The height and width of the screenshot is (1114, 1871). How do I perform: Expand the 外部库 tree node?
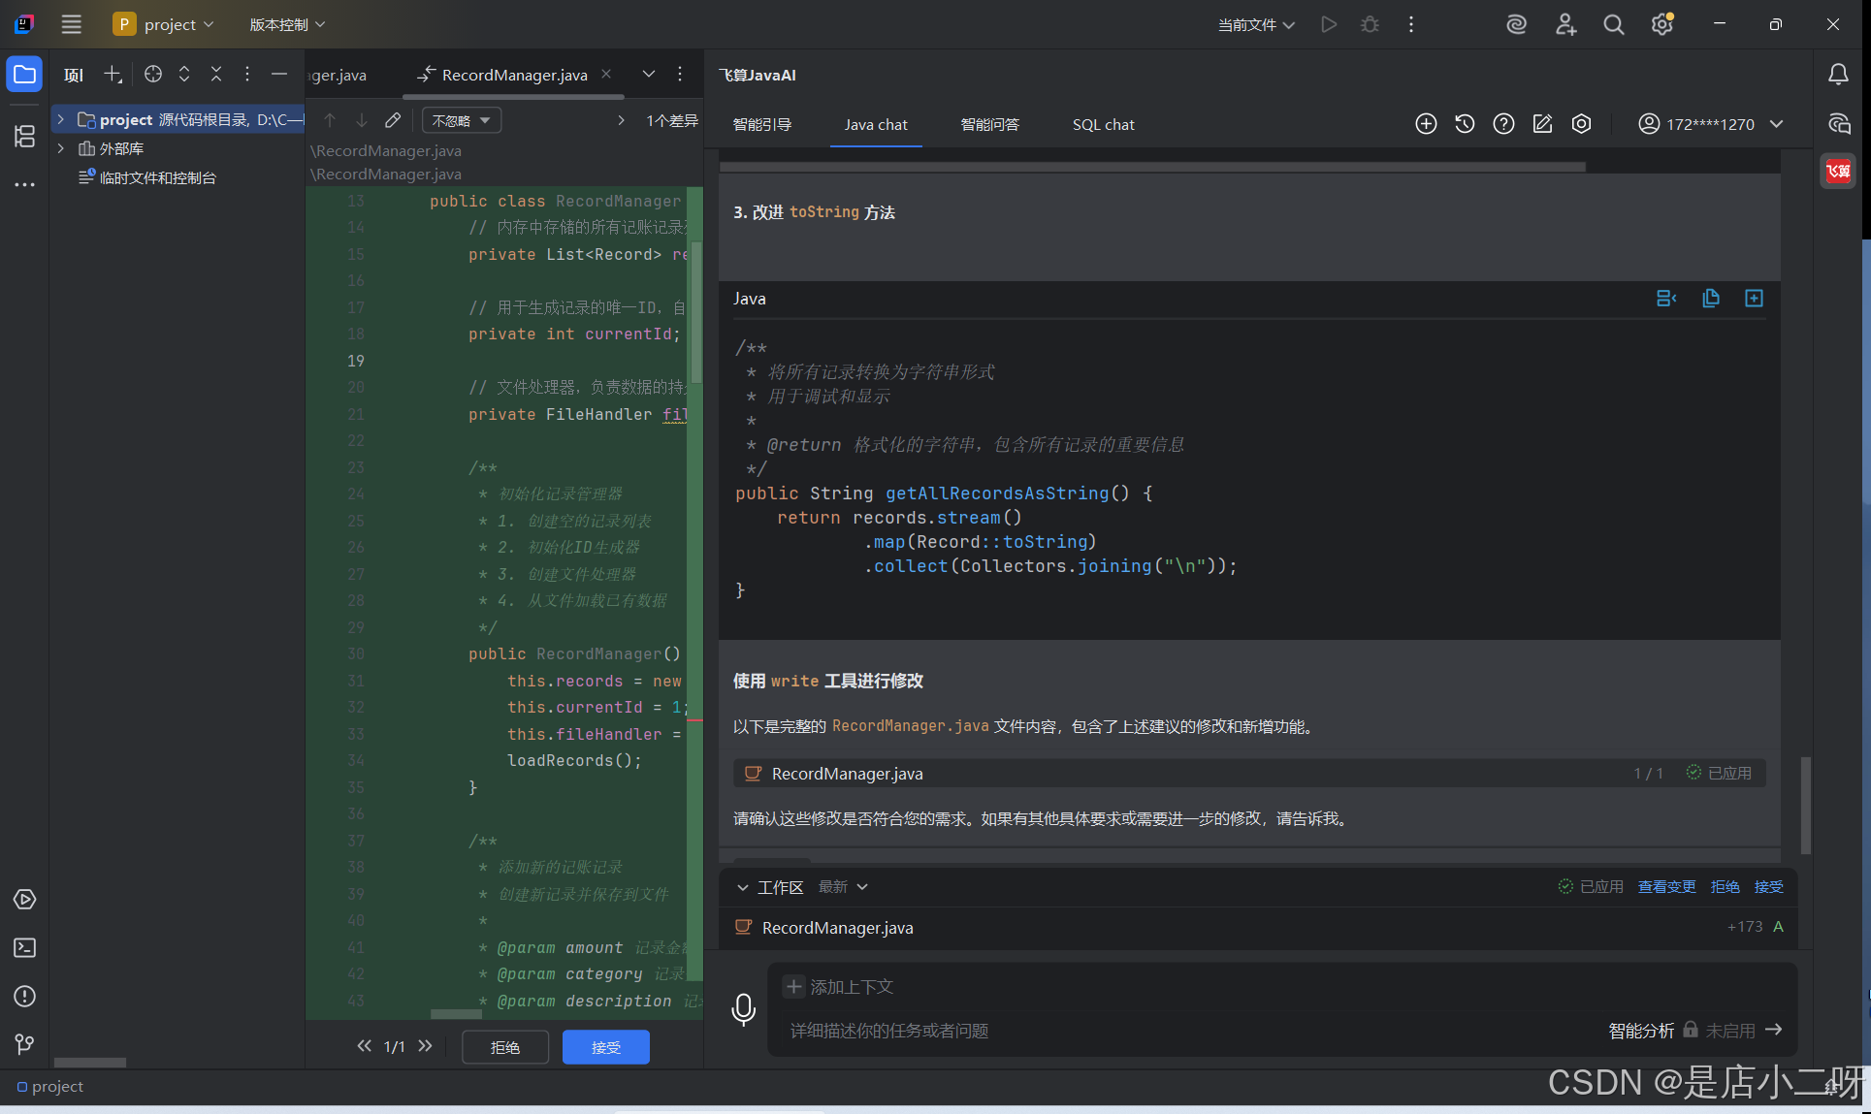[x=60, y=148]
